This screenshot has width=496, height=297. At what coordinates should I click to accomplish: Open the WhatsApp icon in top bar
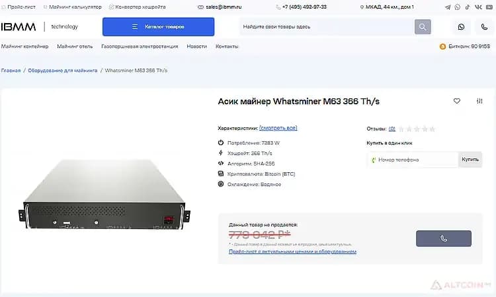tap(458, 7)
